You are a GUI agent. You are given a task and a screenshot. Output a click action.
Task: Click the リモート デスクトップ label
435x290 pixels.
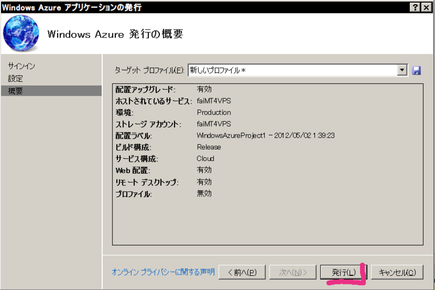(x=147, y=182)
